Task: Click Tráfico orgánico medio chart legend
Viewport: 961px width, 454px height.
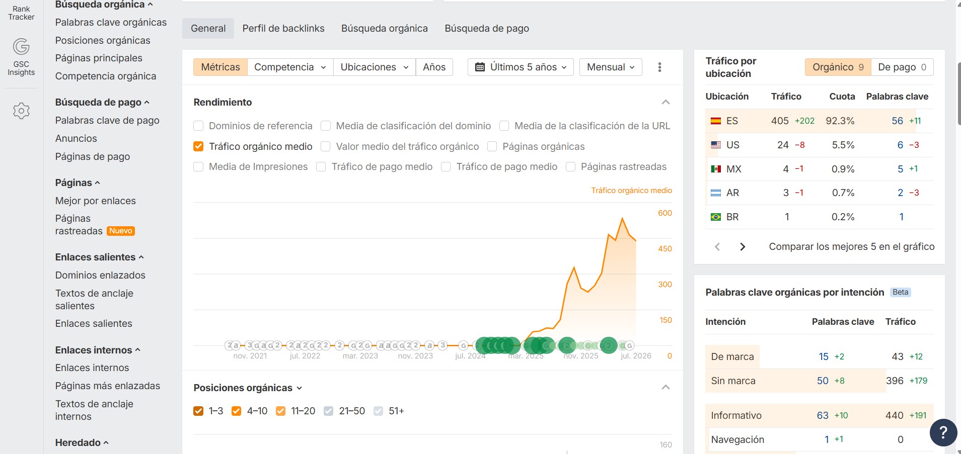Action: [x=631, y=191]
